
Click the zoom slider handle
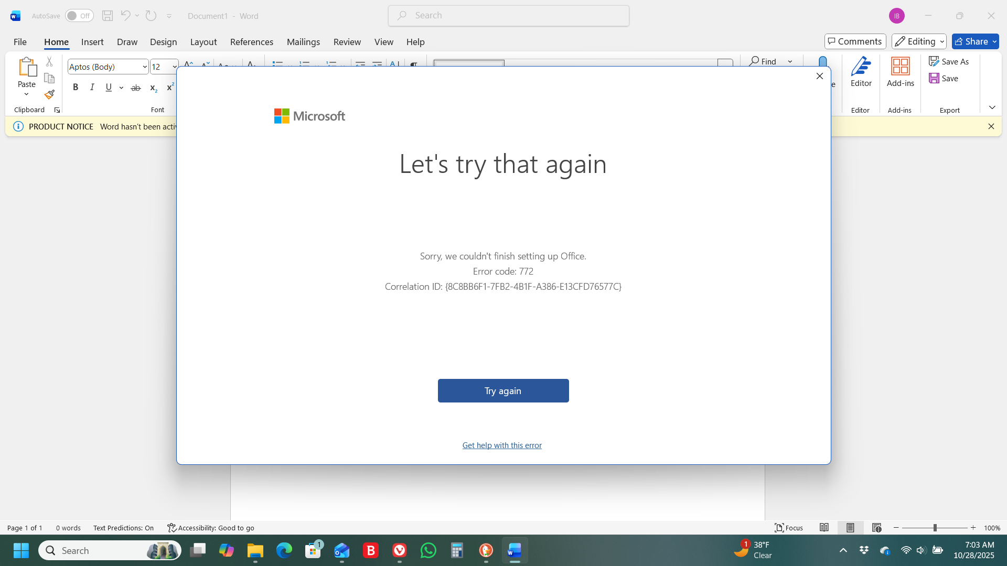[935, 528]
